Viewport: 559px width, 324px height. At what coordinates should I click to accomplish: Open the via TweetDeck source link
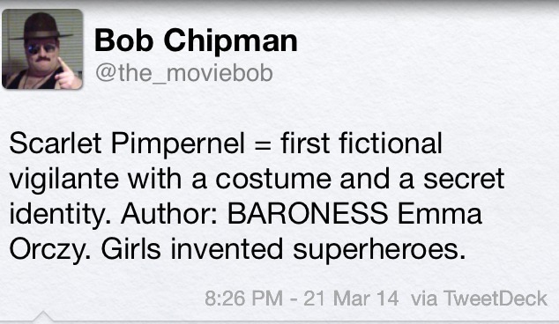point(479,298)
